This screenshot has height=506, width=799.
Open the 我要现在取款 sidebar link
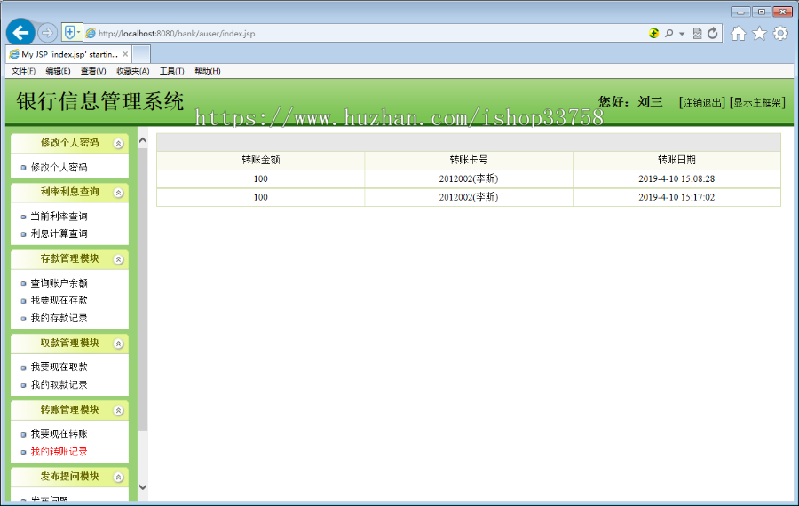click(59, 367)
